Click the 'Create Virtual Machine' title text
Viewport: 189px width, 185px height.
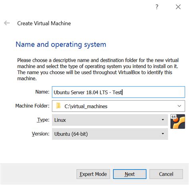click(44, 24)
